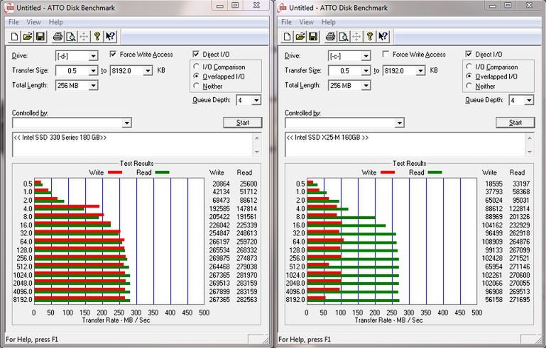Open Controlled by dropdown in left window
The width and height of the screenshot is (546, 348).
(127, 123)
